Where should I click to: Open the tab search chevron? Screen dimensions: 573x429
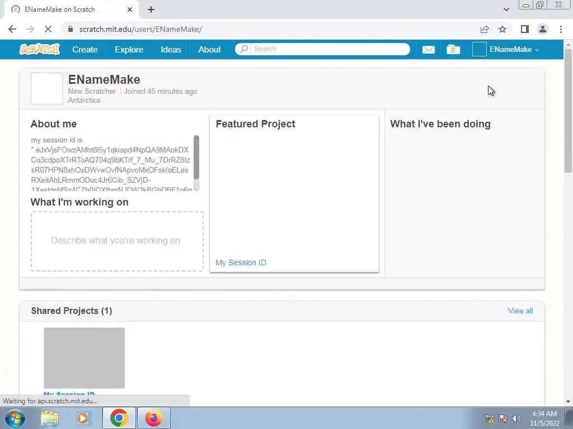[506, 9]
